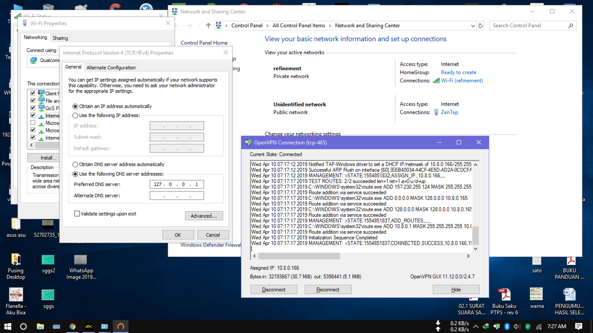Open the Wi-Fi (refinement) connection link
The height and width of the screenshot is (333, 593).
(x=461, y=80)
